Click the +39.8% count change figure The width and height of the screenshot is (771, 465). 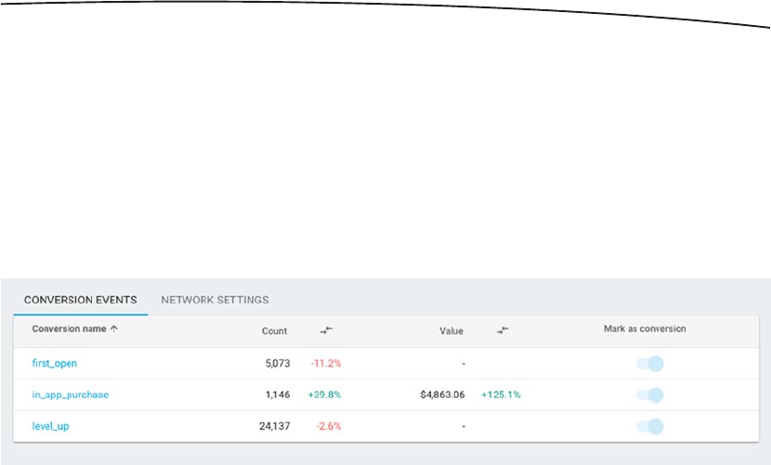[324, 395]
